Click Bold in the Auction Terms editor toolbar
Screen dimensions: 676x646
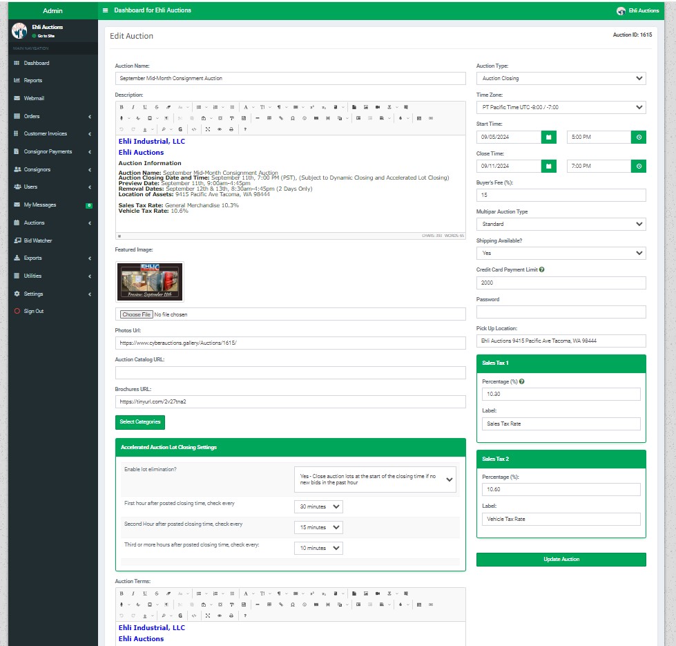(122, 593)
